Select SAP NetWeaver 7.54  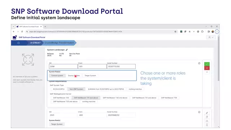tap(169, 98)
